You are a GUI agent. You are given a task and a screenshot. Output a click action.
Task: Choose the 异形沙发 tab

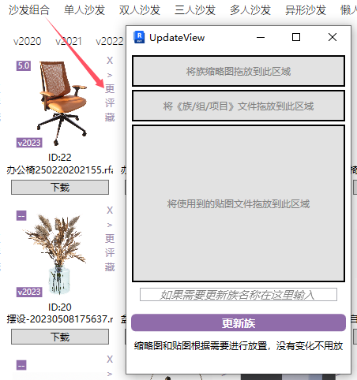click(x=306, y=10)
